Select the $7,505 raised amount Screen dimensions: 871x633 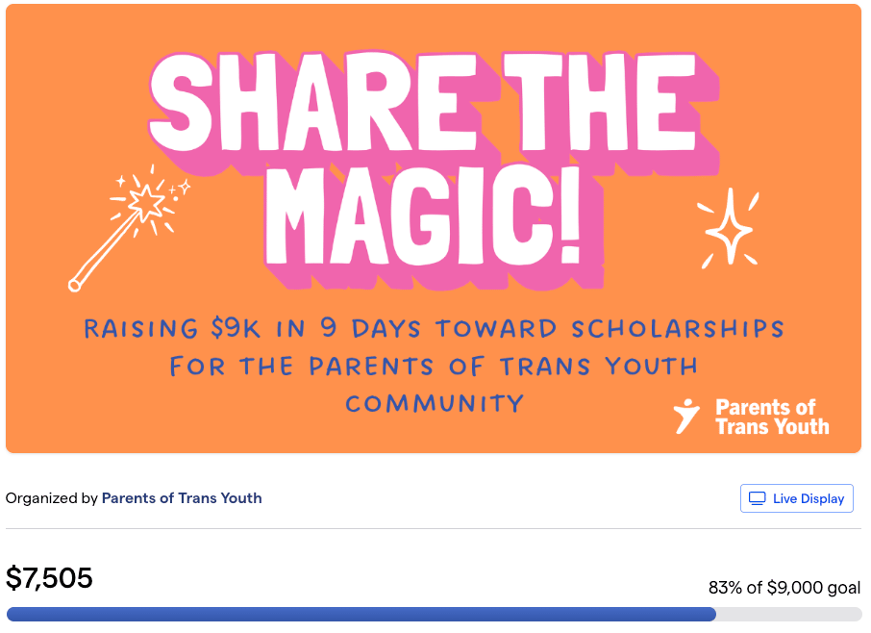click(50, 578)
